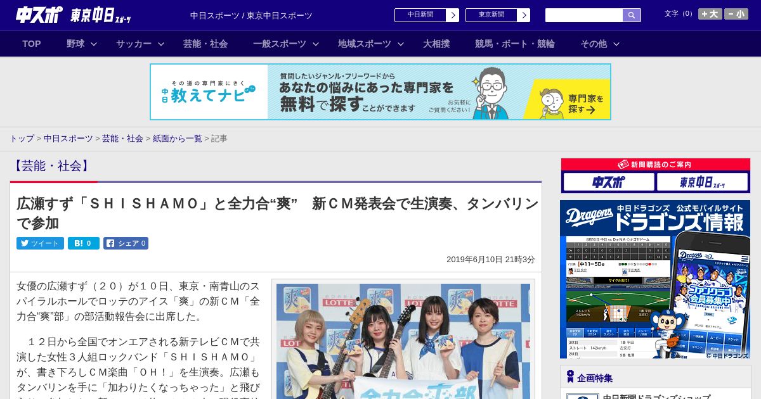Open the 中日新聞 header link button
Image resolution: width=761 pixels, height=399 pixels.
427,15
